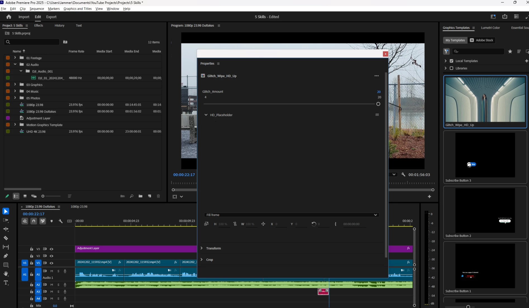Select the Ripple Edit tool

(6, 229)
